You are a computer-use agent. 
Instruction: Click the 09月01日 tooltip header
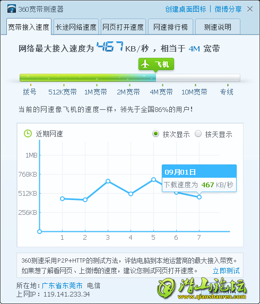[x=199, y=171]
